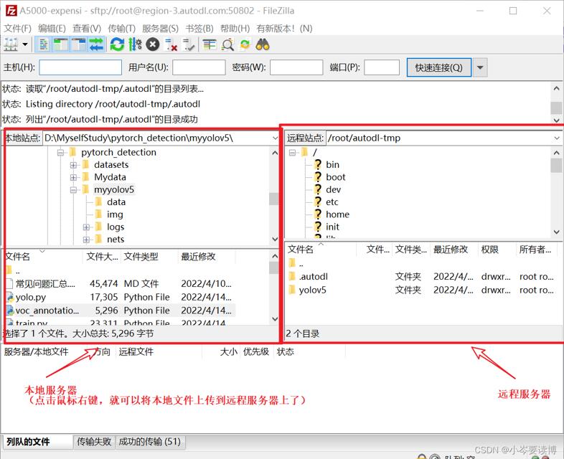Viewport: 564px width, 459px height.
Task: Switch to 传输失败 tab
Action: (94, 442)
